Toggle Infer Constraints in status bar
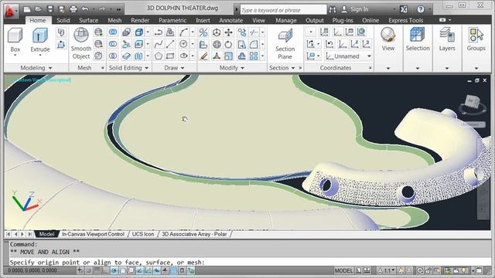The width and height of the screenshot is (495, 278). click(x=80, y=270)
